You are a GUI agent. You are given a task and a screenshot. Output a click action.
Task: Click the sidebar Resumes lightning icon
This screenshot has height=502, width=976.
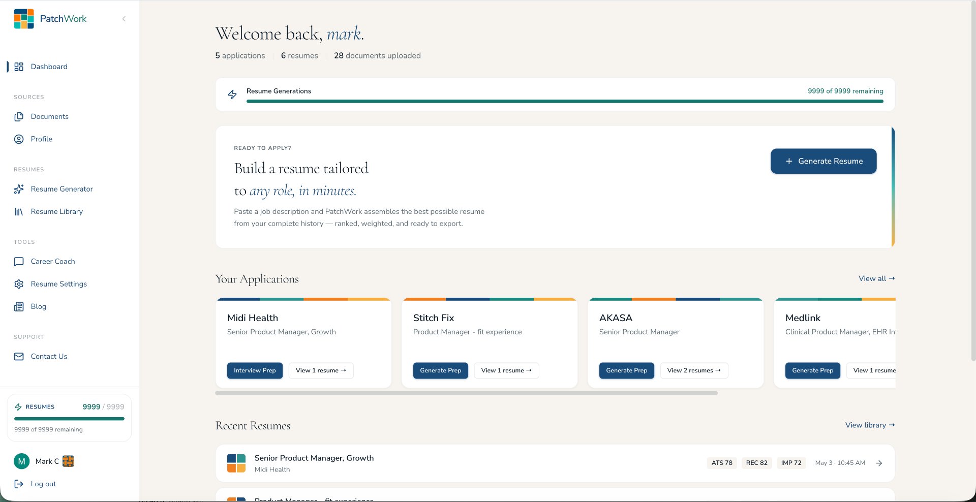pyautogui.click(x=18, y=407)
